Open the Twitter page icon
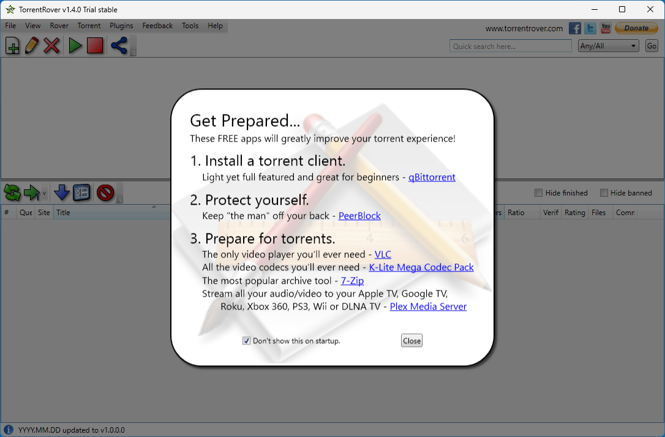 590,28
